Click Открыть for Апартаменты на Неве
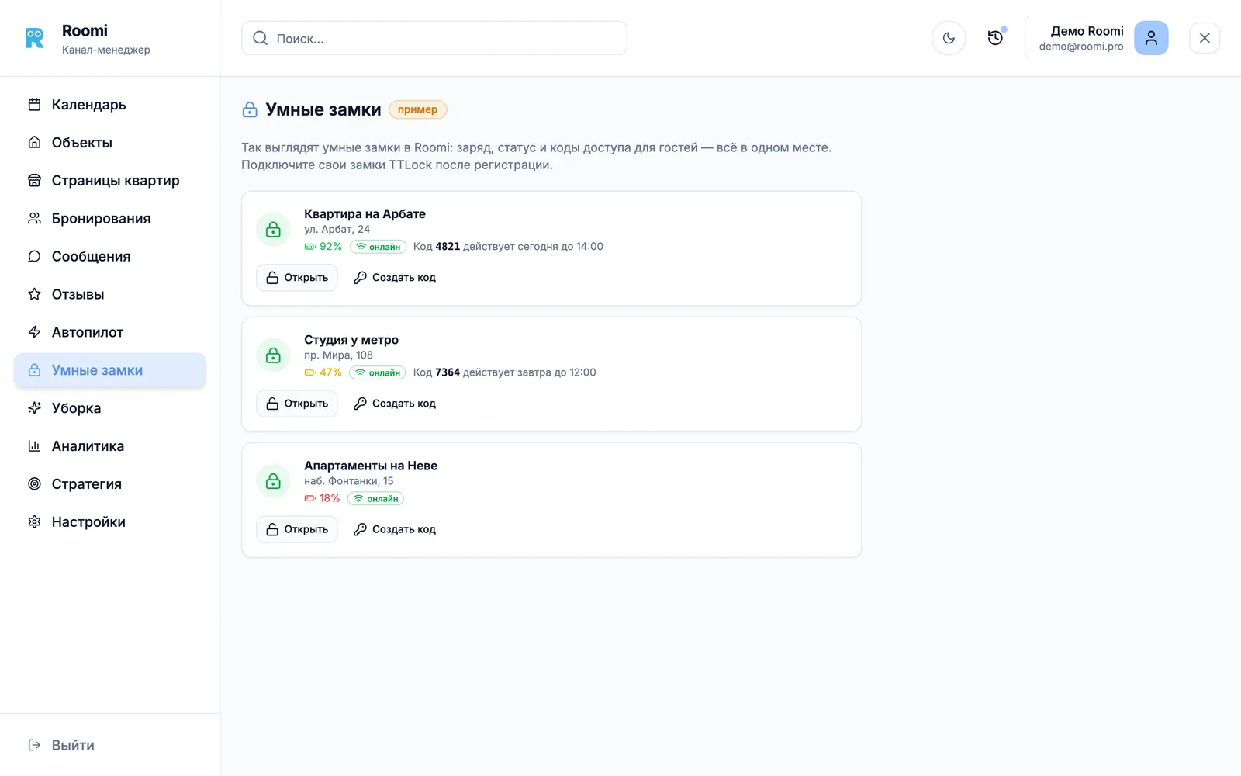The height and width of the screenshot is (776, 1241). [x=297, y=529]
